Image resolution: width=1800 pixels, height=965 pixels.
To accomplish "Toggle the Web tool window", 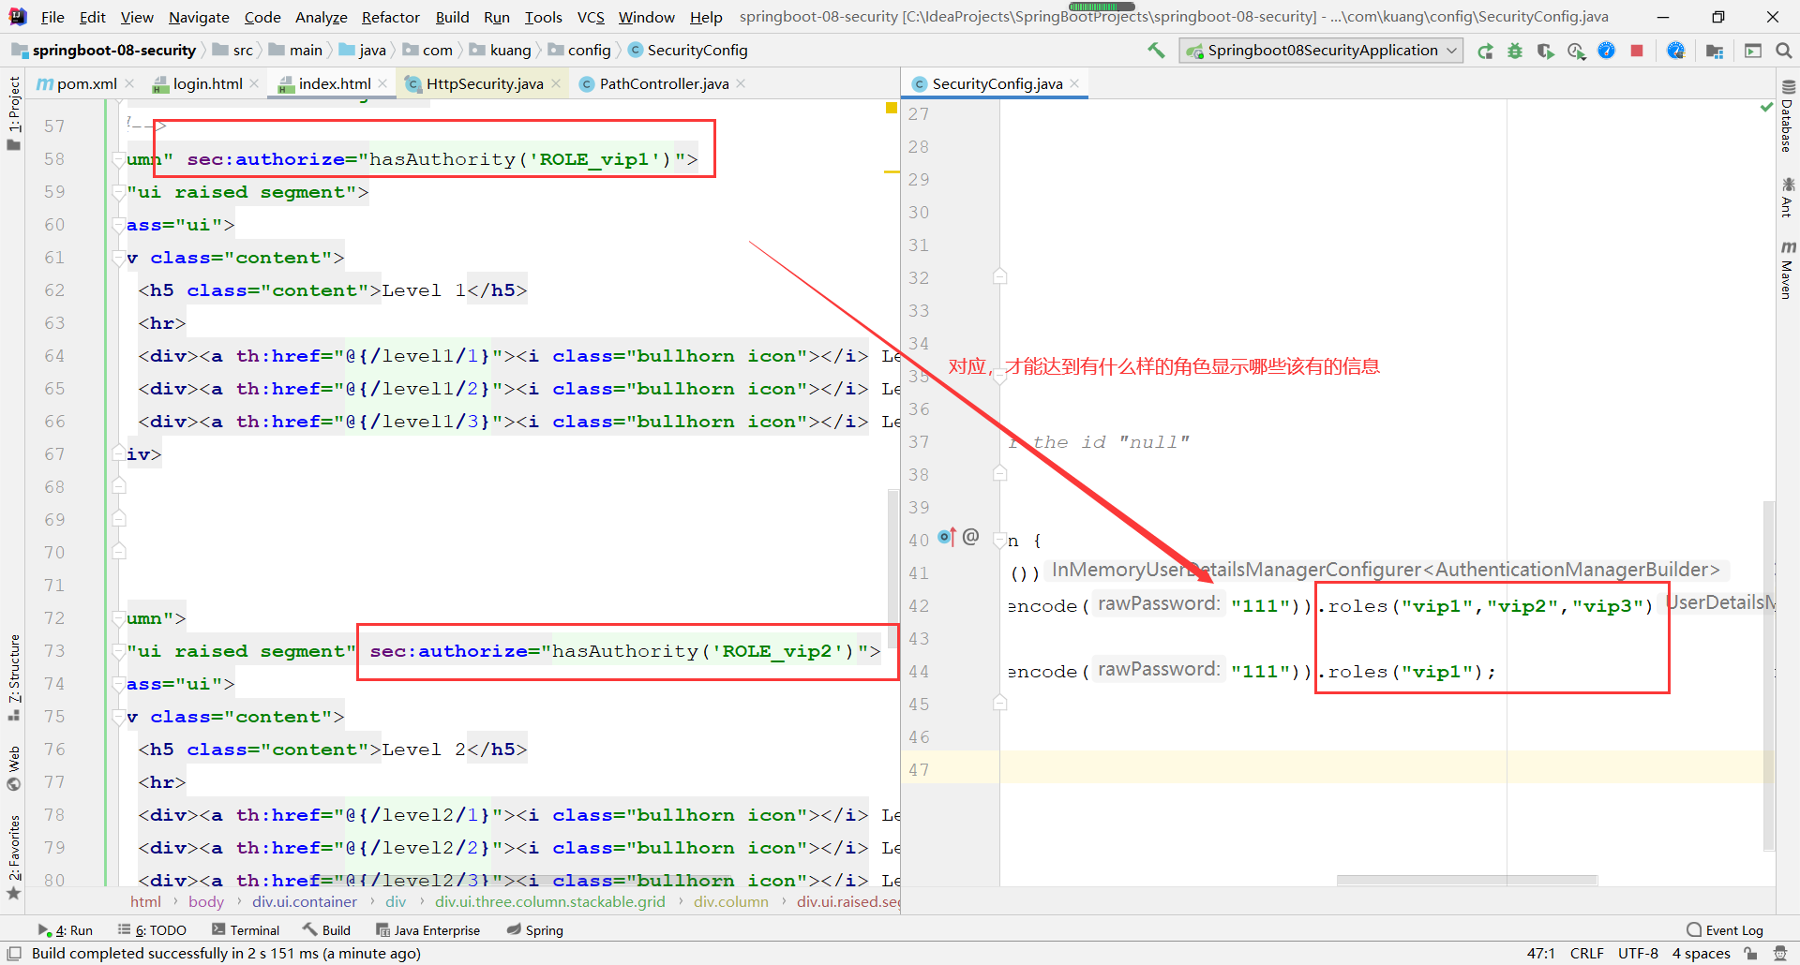I will [14, 767].
